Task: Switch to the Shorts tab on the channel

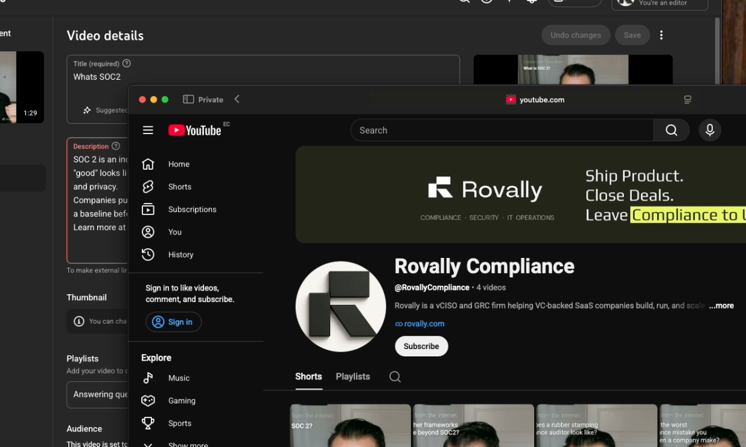Action: coord(308,376)
